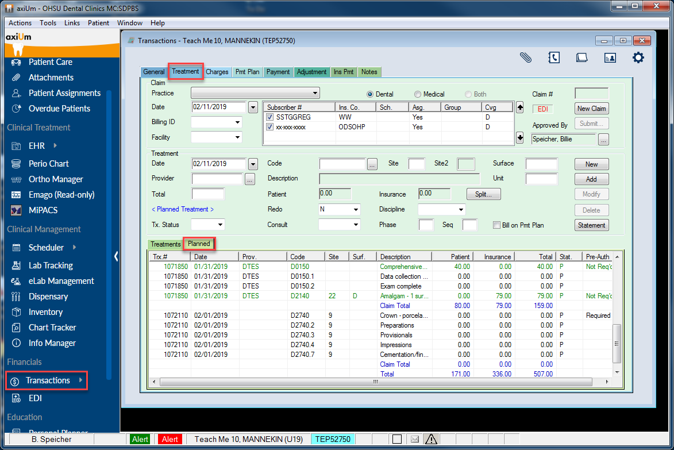Click the Planned Treatment link

pyautogui.click(x=183, y=209)
